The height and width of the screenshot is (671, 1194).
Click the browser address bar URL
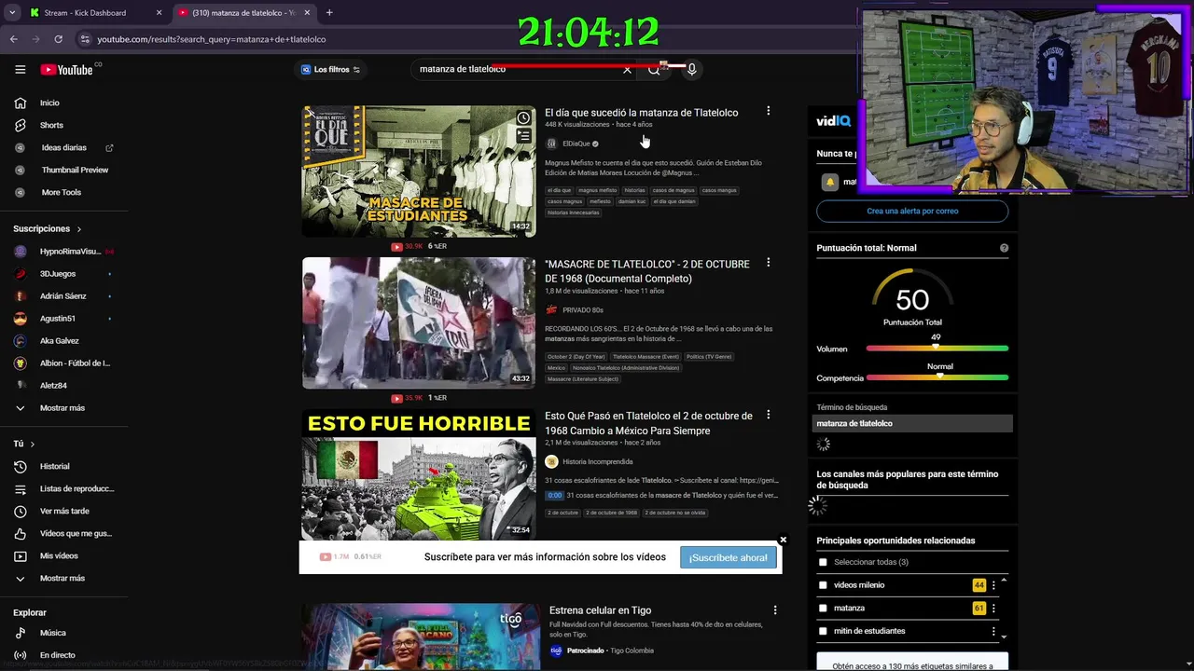tap(212, 39)
